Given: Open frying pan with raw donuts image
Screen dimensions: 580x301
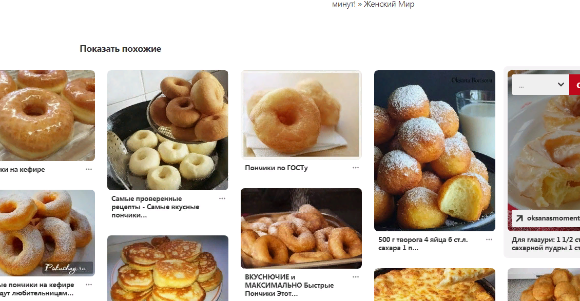Looking at the screenshot, I should 167,130.
